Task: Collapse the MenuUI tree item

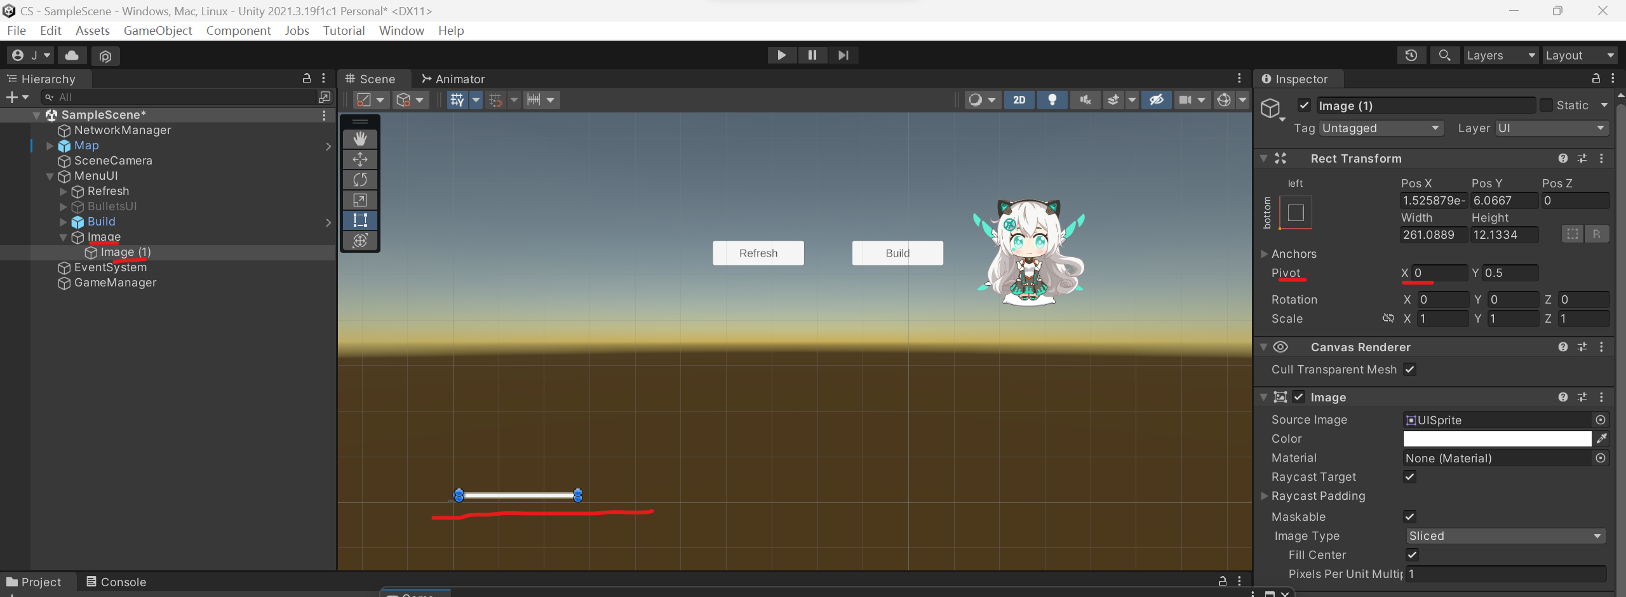Action: 50,176
